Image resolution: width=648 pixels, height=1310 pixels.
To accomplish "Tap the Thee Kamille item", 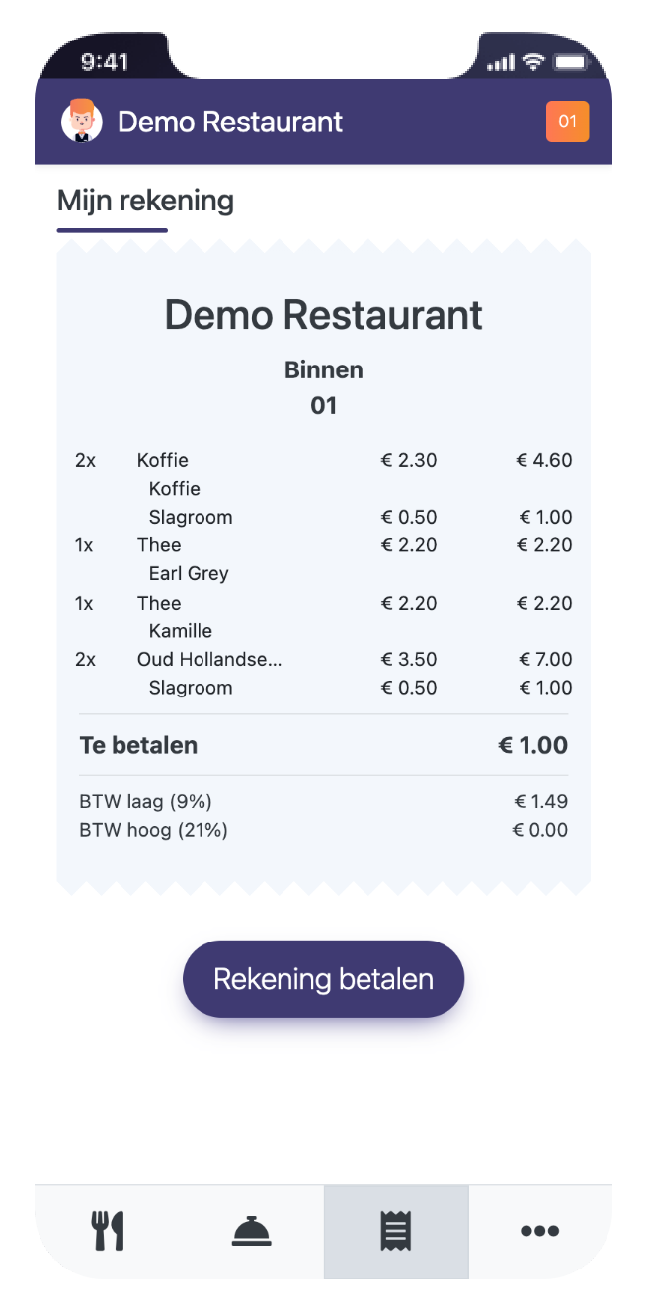I will click(x=324, y=616).
